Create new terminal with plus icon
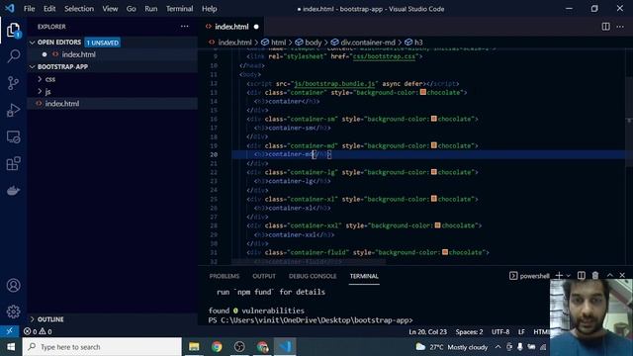This screenshot has height=356, width=633. tap(559, 275)
